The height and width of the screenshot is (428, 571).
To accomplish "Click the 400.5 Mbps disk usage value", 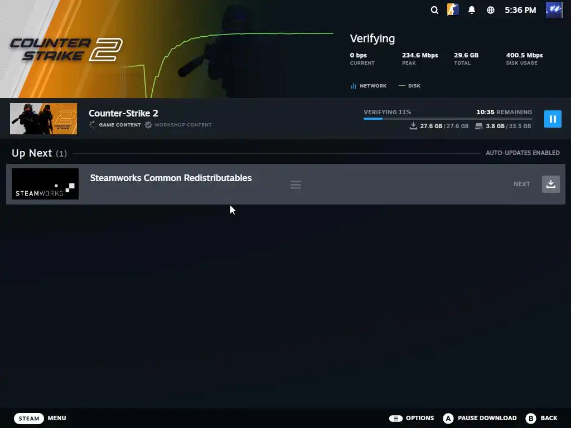I will (x=524, y=55).
